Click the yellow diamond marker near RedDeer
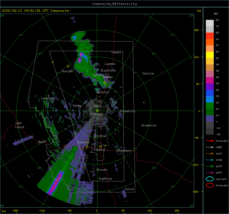This screenshot has width=229, height=214. tap(105, 83)
